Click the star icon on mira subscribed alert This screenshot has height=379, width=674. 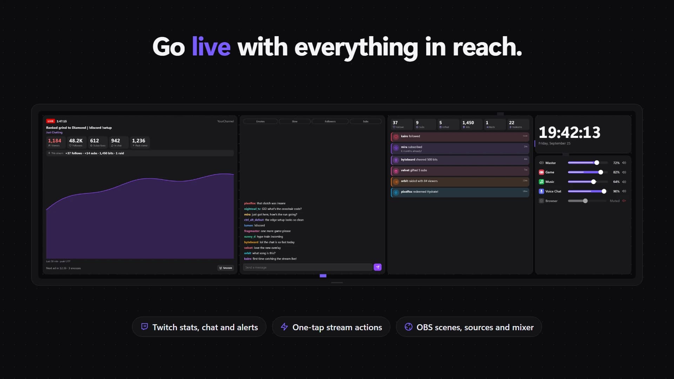pyautogui.click(x=396, y=148)
